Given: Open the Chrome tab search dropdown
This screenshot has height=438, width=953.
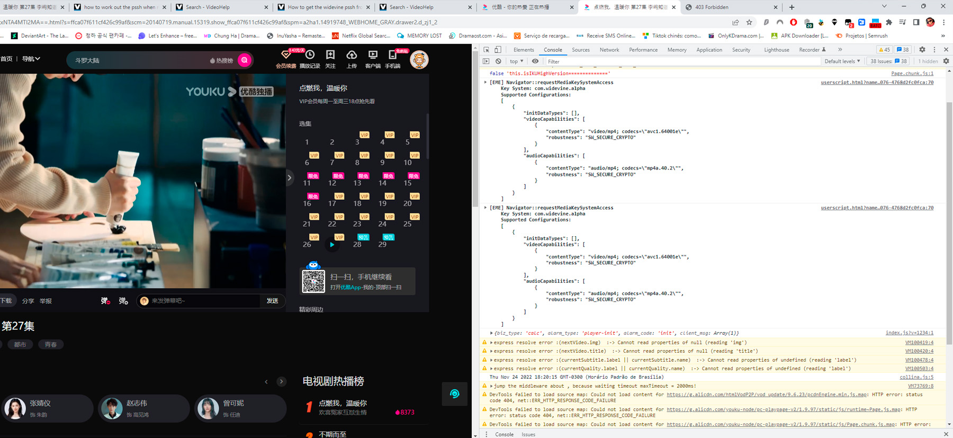Looking at the screenshot, I should coord(884,7).
